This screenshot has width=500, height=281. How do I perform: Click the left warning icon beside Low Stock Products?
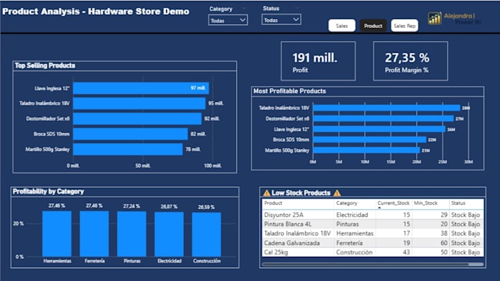267,193
